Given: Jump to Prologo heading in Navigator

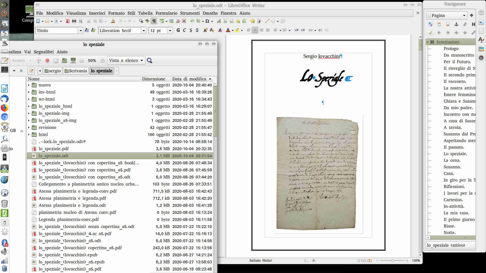Looking at the screenshot, I should point(451,49).
